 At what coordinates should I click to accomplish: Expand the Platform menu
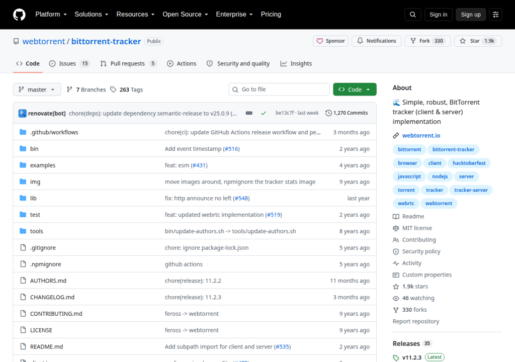pyautogui.click(x=51, y=15)
